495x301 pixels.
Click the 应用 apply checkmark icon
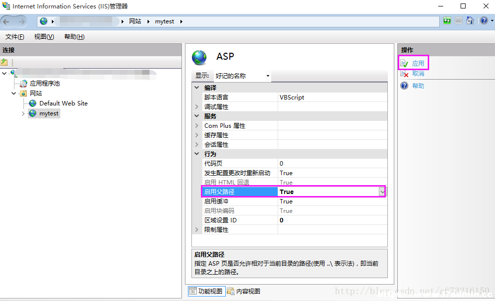pos(404,64)
